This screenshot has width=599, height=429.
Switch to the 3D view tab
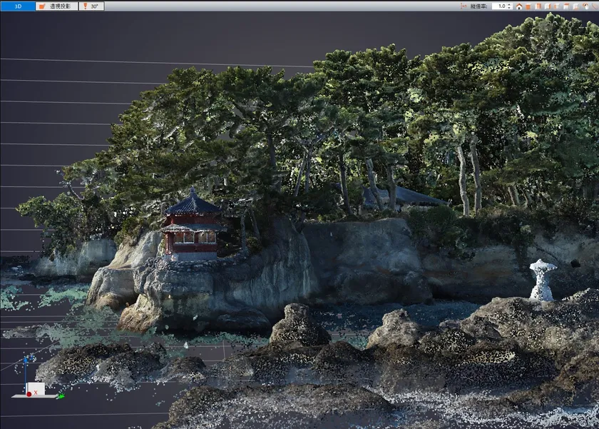pyautogui.click(x=17, y=6)
